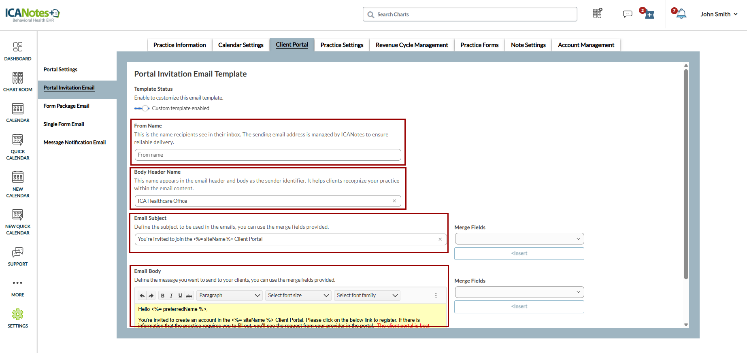
Task: Toggle the Custom template enabled switch
Action: [142, 108]
